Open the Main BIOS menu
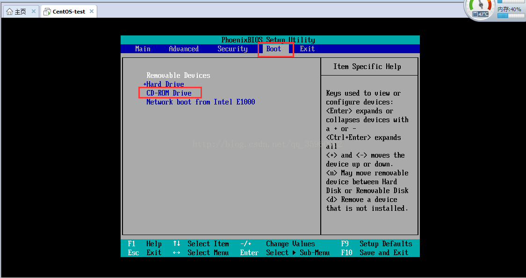Screen dimensions: 526x278 143,49
